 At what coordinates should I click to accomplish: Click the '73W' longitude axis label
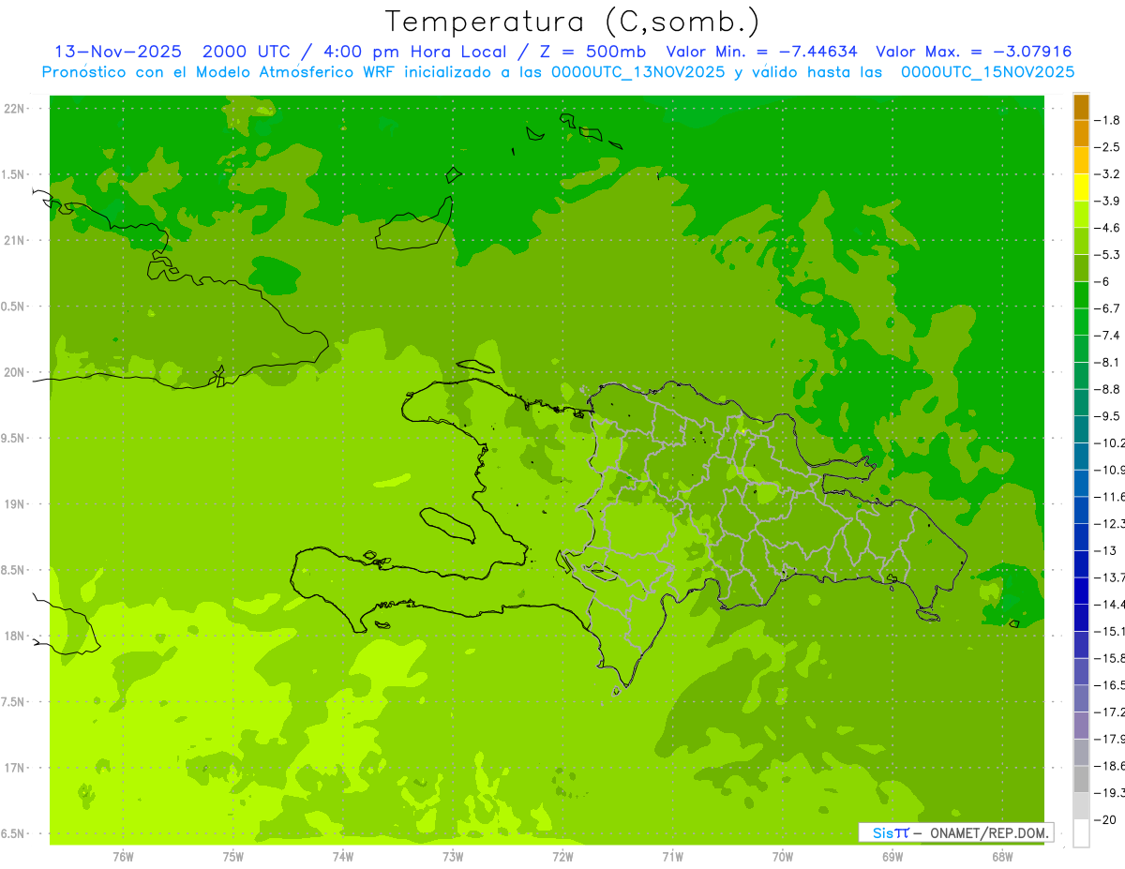(x=453, y=856)
